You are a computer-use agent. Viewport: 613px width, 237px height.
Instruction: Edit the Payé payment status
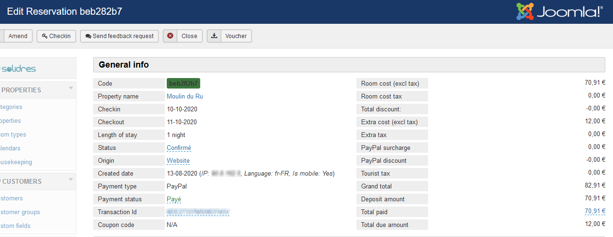[173, 199]
